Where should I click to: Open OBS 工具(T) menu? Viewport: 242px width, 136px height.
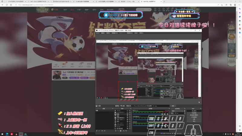[x=136, y=33]
